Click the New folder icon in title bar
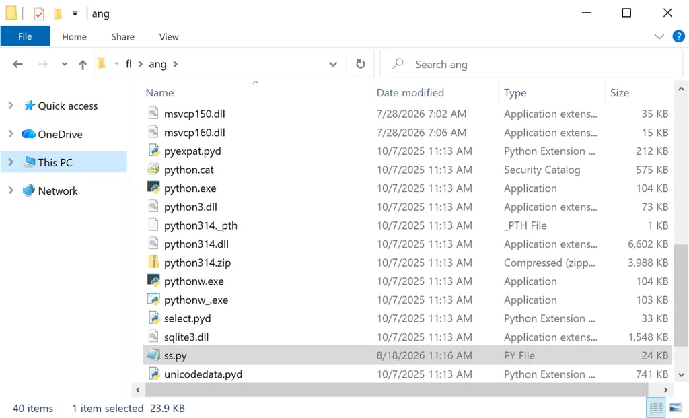The image size is (689, 418). tap(58, 13)
